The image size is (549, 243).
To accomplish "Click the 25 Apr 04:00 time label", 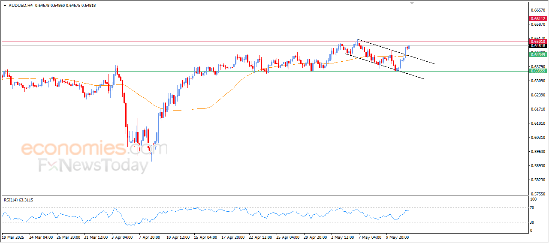I will click(x=288, y=237).
